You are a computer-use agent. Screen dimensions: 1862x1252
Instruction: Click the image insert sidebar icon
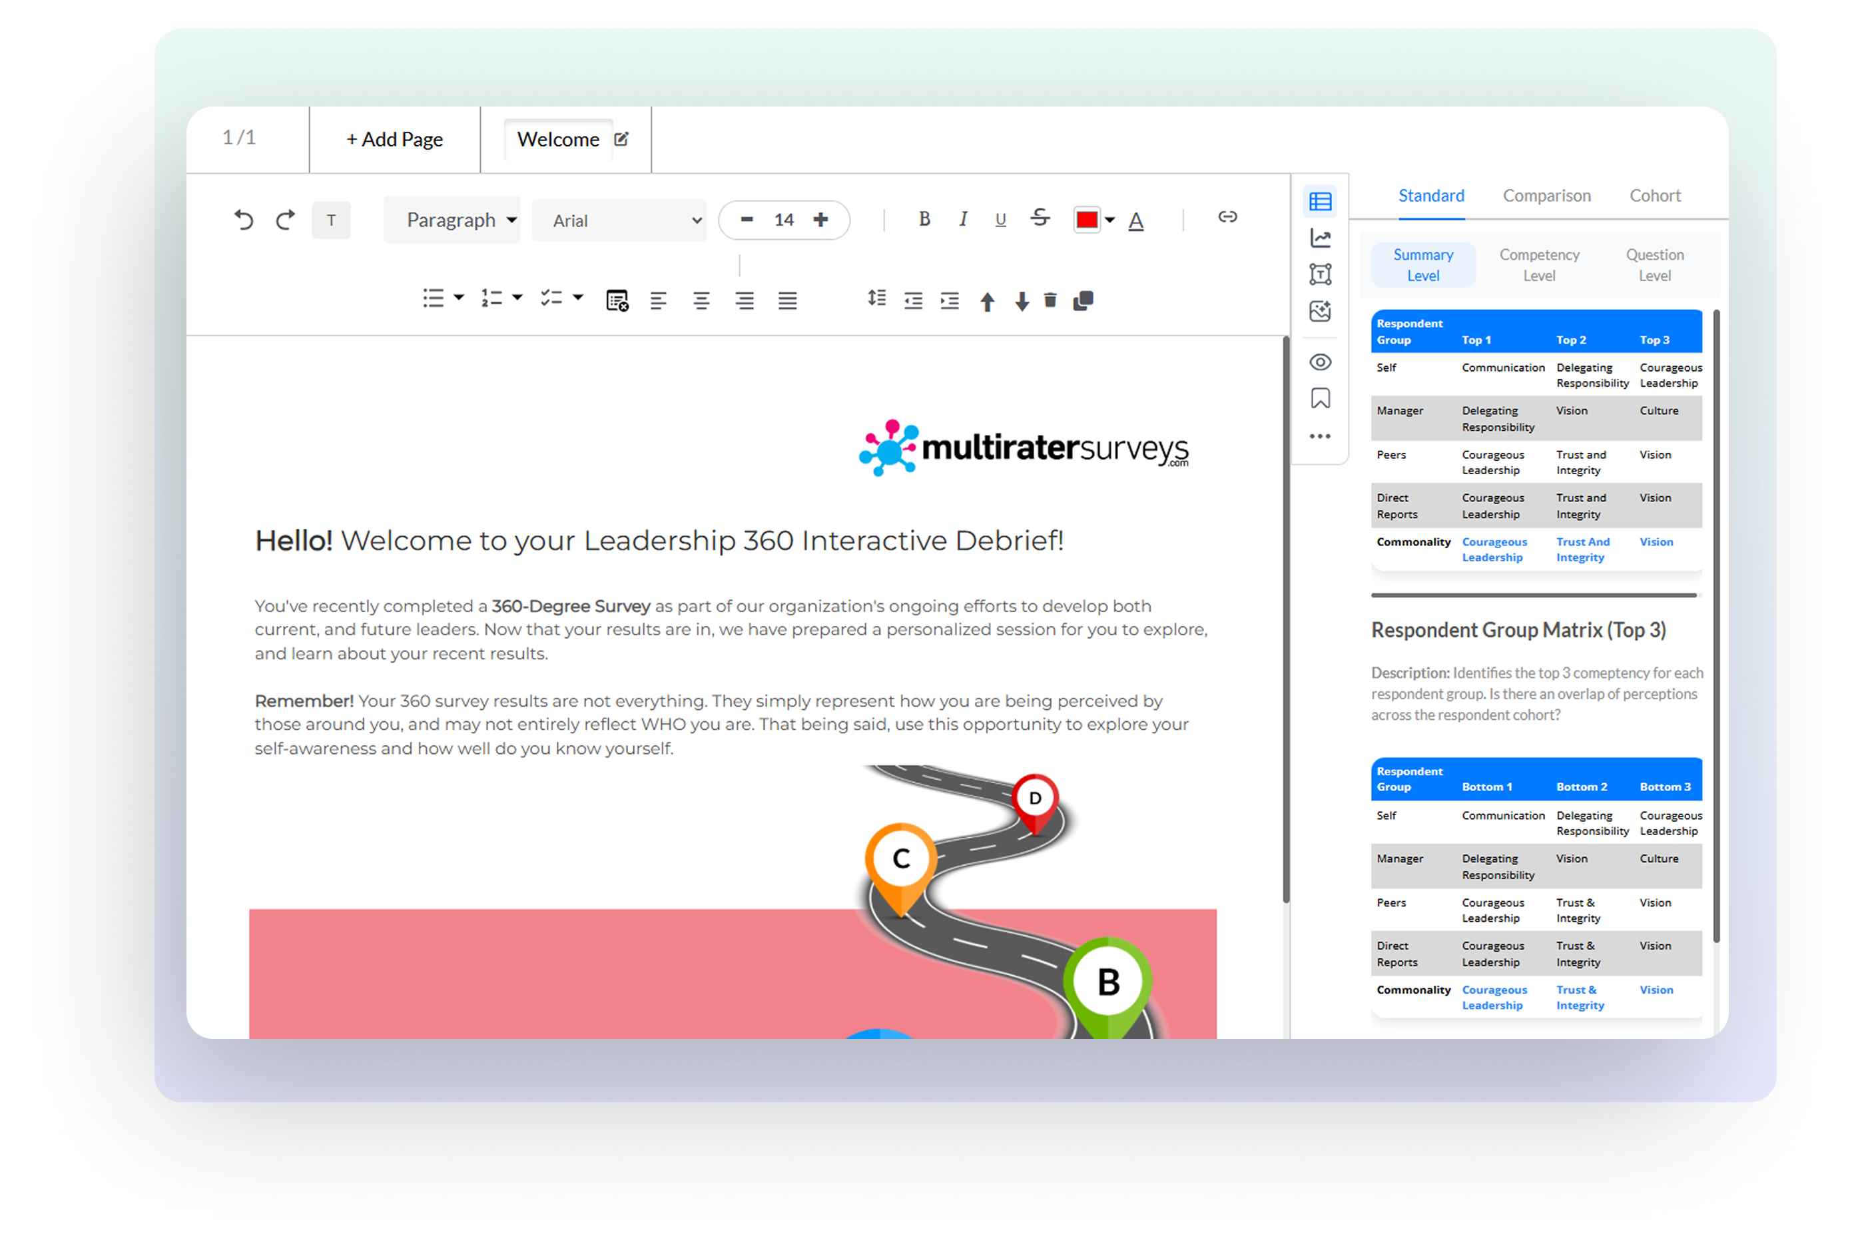(1321, 312)
